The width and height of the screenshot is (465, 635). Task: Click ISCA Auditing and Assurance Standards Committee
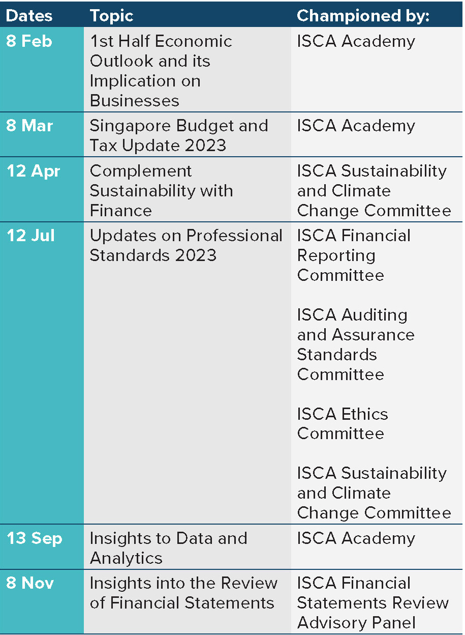355,345
